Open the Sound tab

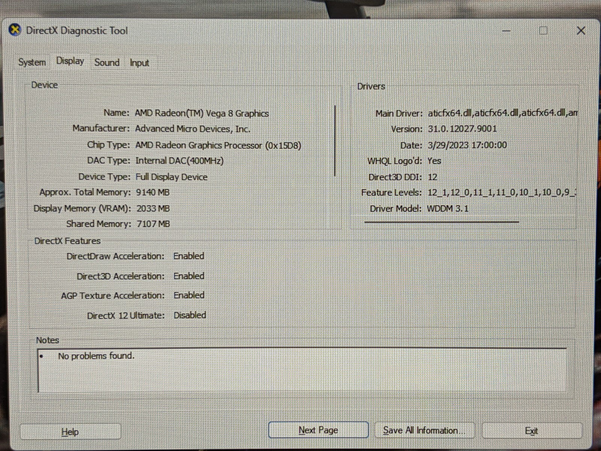pyautogui.click(x=107, y=63)
